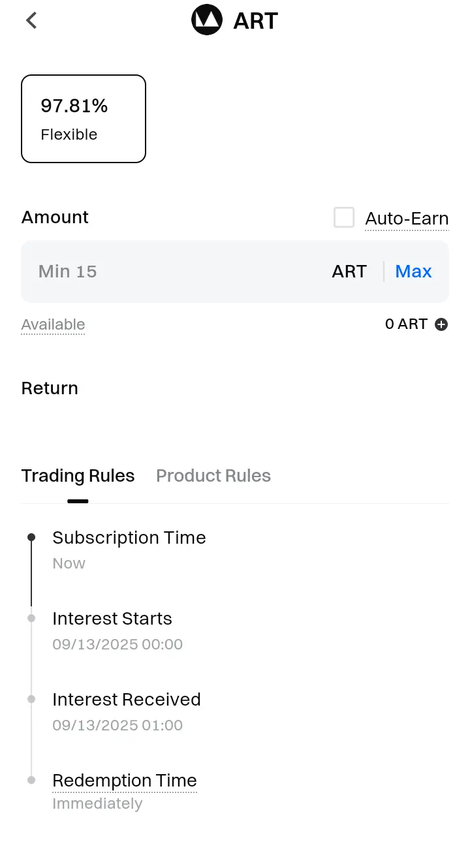The width and height of the screenshot is (470, 842).
Task: Click the Redemption Time timeline dot
Action: point(31,780)
